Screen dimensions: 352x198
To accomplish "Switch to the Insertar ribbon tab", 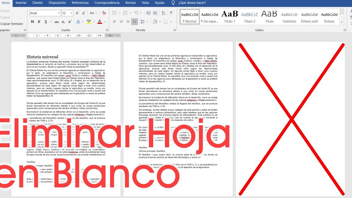I will tap(21, 2).
